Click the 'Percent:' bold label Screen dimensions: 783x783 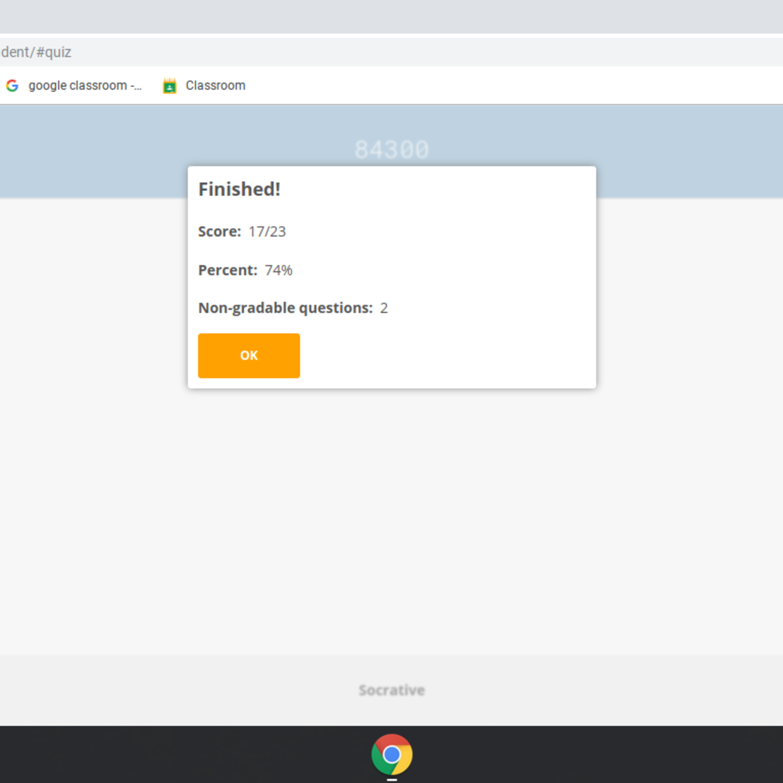[227, 270]
